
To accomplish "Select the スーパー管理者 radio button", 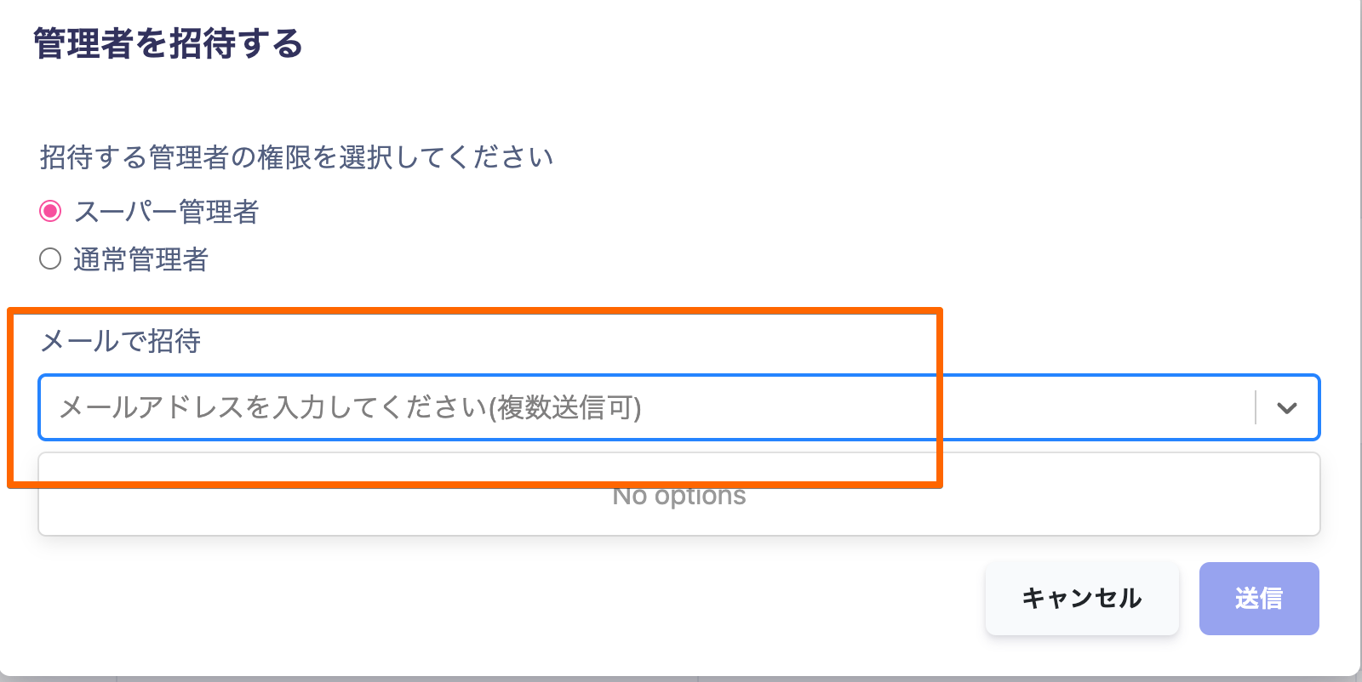I will (x=50, y=211).
